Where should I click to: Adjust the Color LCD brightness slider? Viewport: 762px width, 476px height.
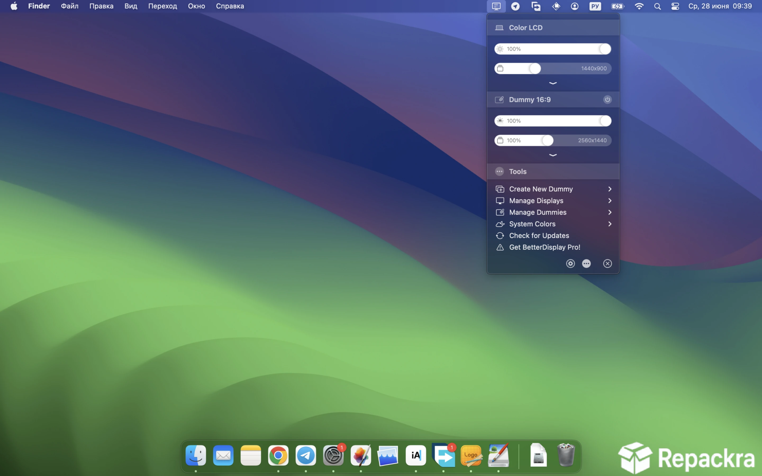click(553, 49)
